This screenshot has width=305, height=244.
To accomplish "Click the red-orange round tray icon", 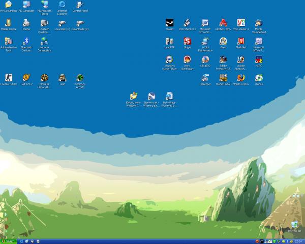I will pos(257,241).
